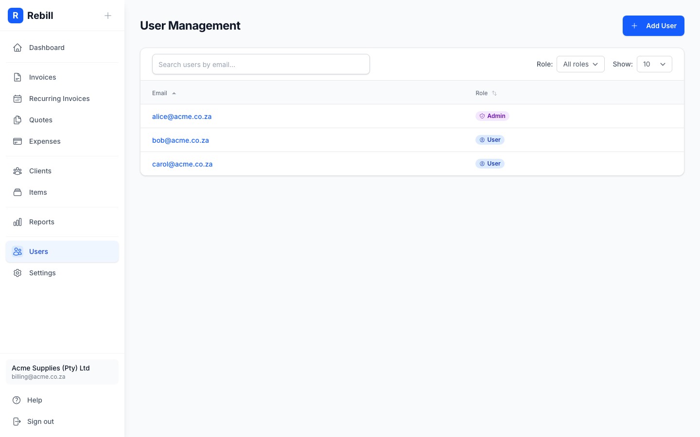Navigate to the Quotes section
The image size is (700, 437).
click(x=41, y=120)
